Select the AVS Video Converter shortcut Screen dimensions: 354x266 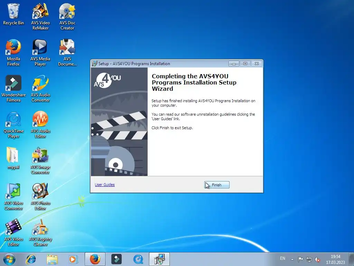pos(13,197)
